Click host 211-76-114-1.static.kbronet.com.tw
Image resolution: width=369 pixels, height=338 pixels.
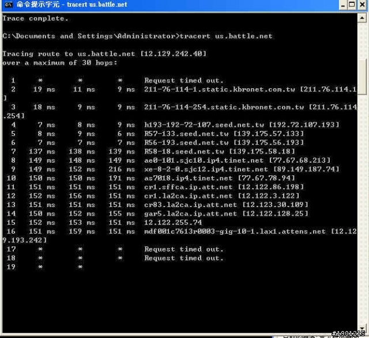click(x=219, y=89)
